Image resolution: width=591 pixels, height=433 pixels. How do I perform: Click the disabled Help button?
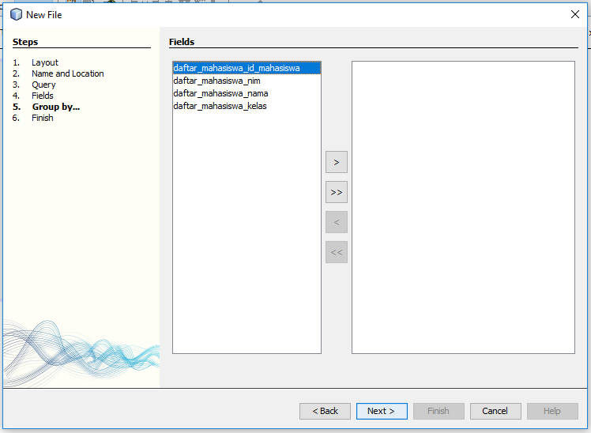tap(552, 411)
